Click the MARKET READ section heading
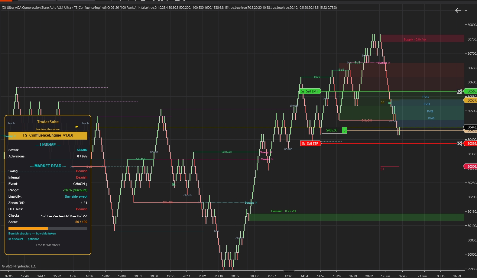 pos(48,166)
